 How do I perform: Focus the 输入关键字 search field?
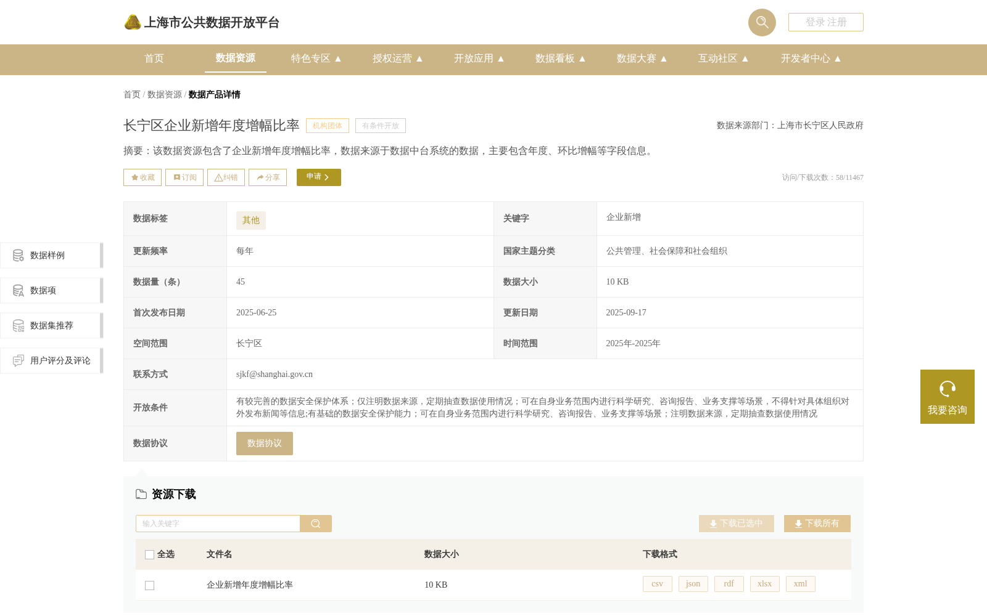pos(218,524)
